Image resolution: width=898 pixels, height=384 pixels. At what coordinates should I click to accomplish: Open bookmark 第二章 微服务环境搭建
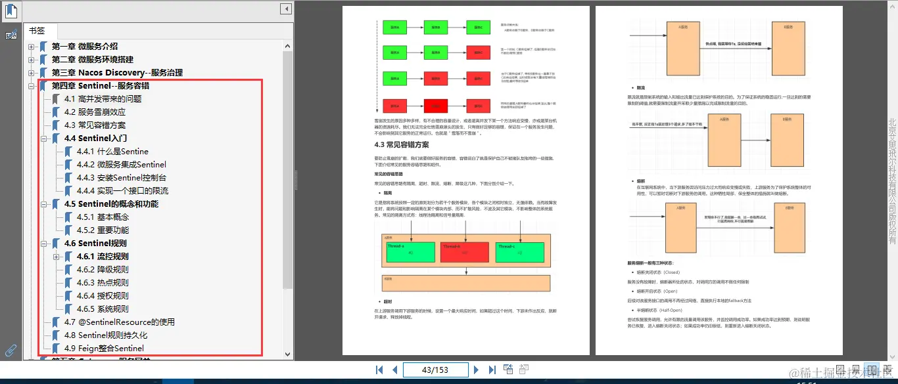93,60
